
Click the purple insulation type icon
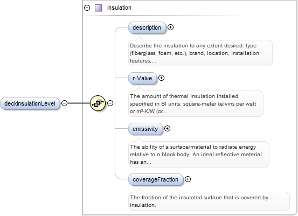tap(99, 8)
